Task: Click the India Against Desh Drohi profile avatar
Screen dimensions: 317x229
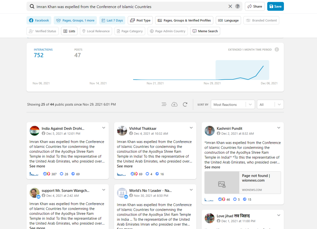Action: [x=34, y=131]
